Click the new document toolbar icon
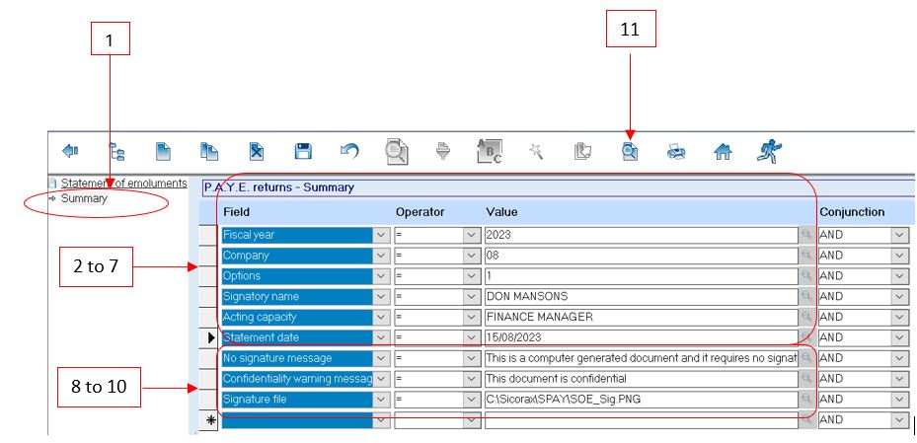 [x=163, y=151]
